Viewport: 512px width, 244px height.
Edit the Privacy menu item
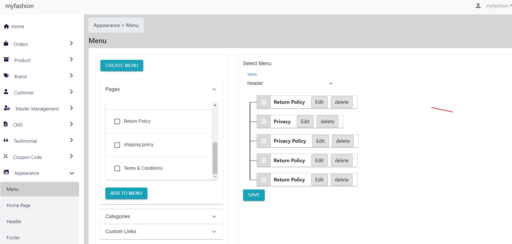pos(305,122)
